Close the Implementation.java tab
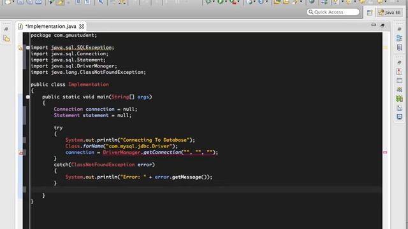 (x=82, y=26)
